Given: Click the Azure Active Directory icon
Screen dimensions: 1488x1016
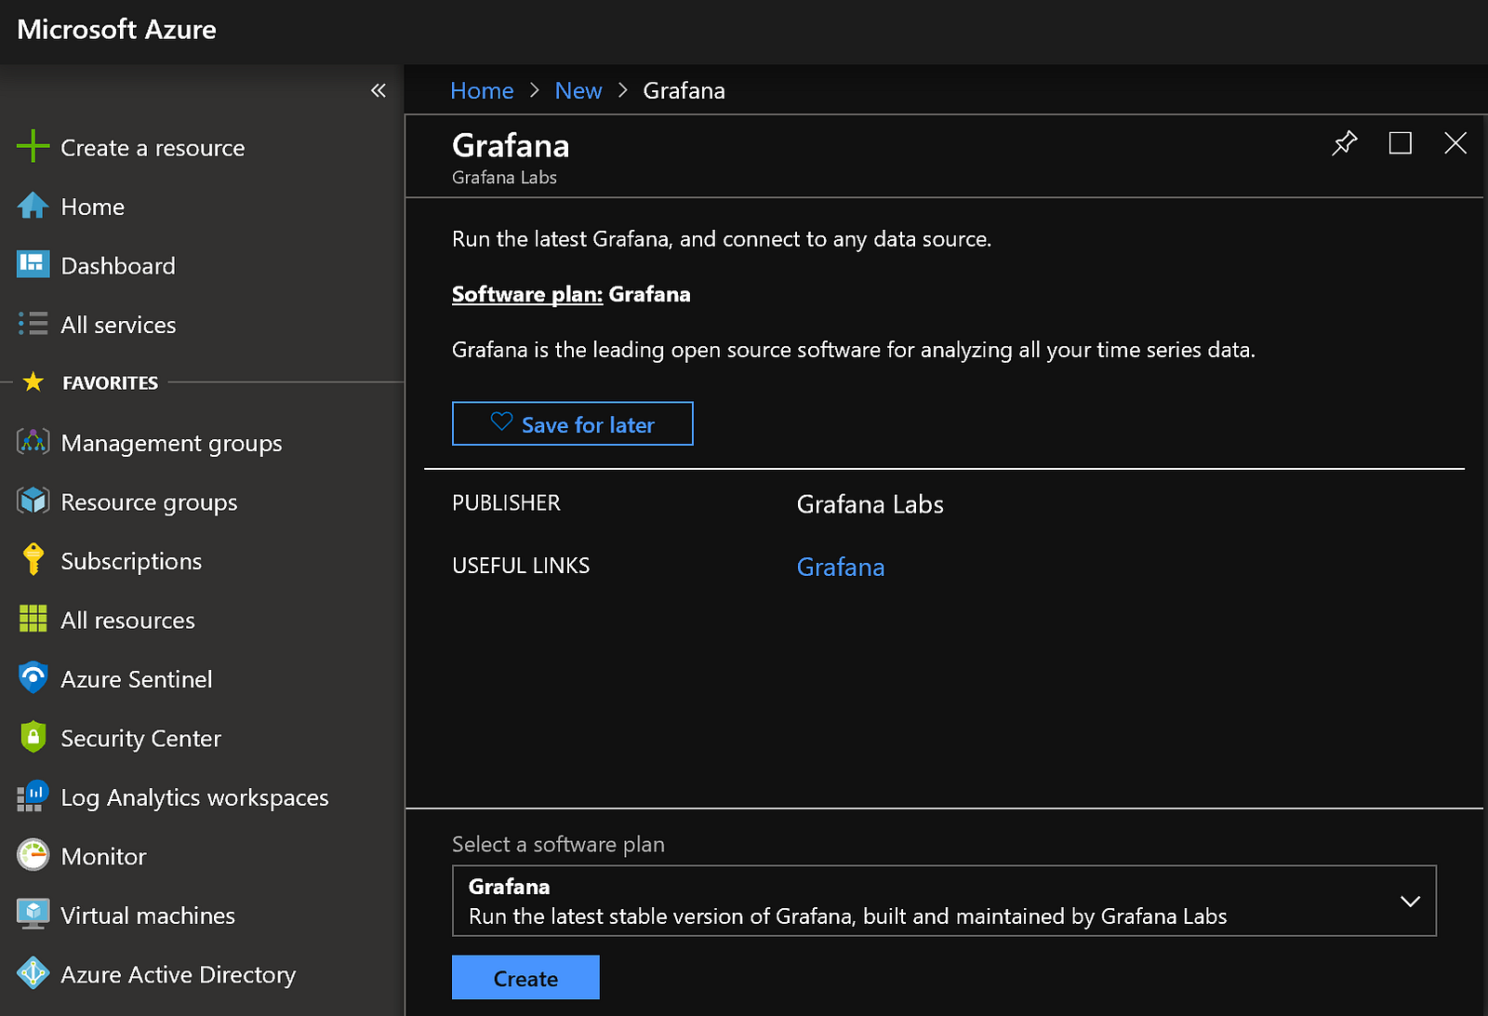Looking at the screenshot, I should tap(33, 973).
